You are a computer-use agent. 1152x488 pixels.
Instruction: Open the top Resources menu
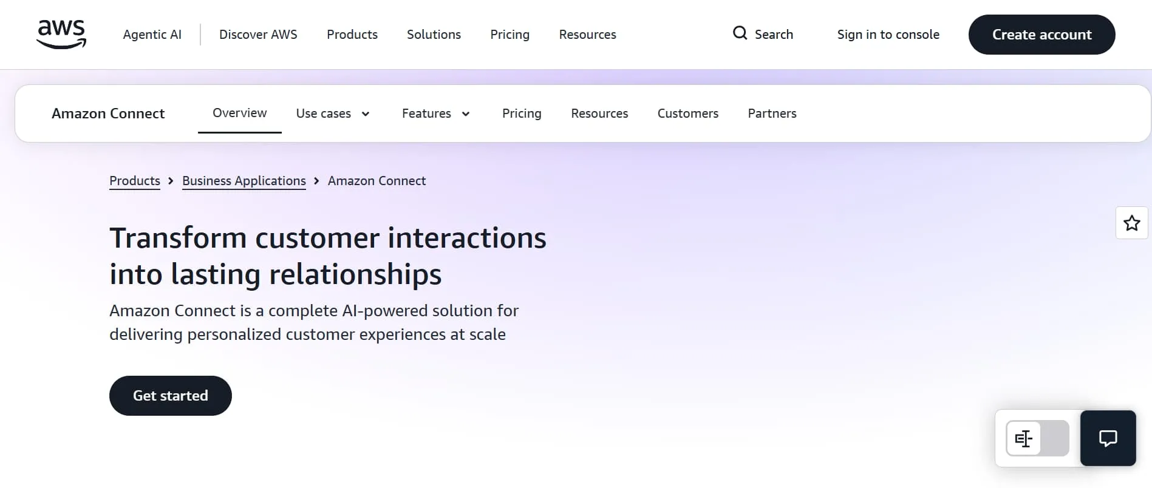(587, 35)
